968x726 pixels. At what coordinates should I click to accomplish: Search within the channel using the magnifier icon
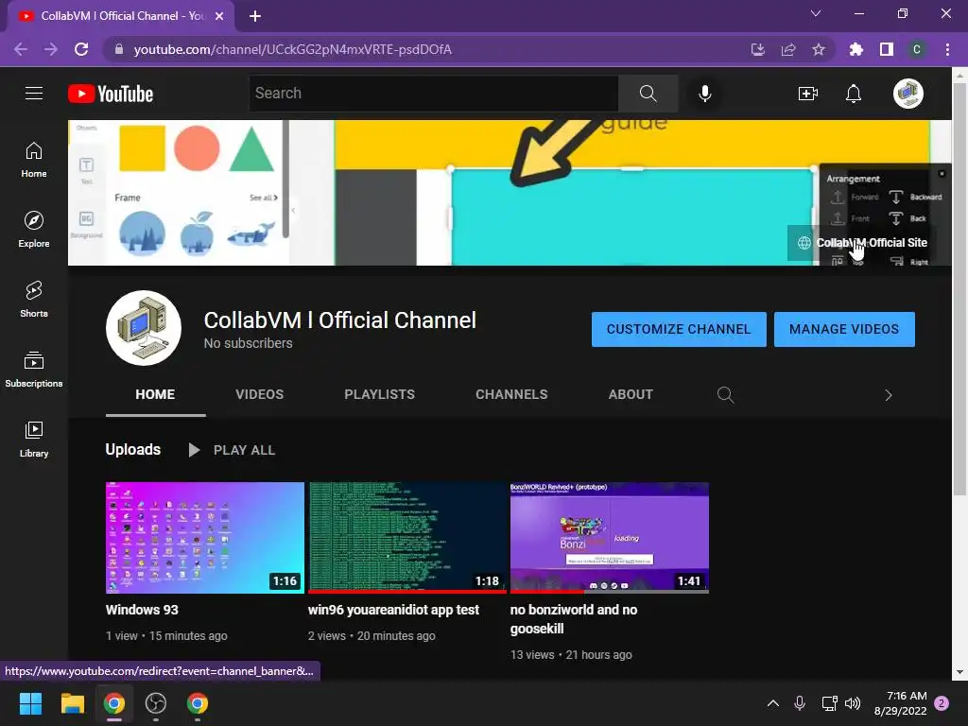coord(725,394)
